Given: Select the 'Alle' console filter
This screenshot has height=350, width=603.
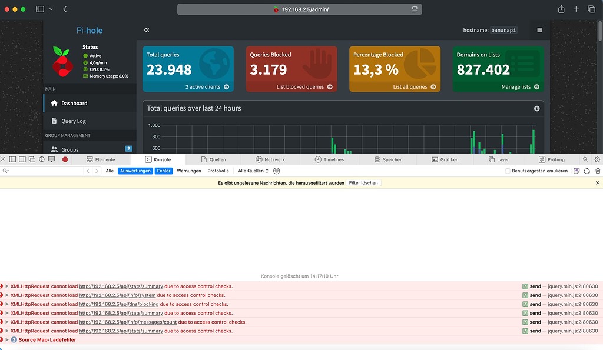Looking at the screenshot, I should pos(110,171).
